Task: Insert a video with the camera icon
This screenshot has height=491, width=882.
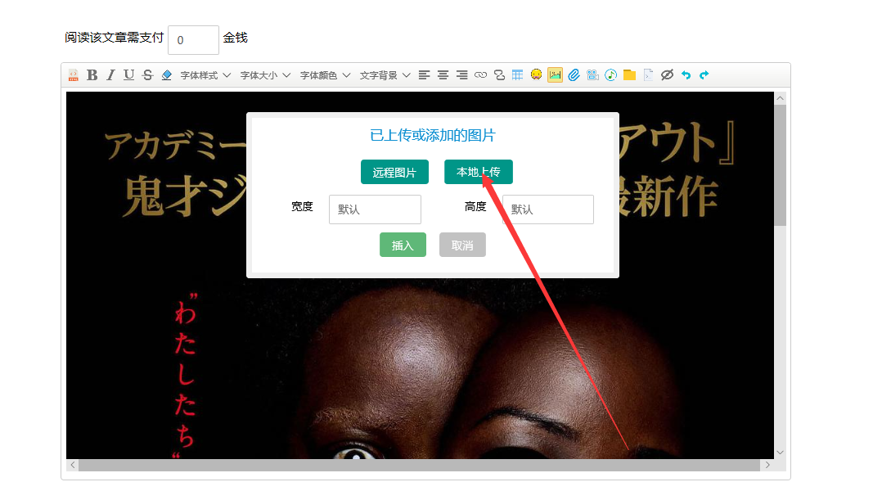Action: [x=592, y=74]
